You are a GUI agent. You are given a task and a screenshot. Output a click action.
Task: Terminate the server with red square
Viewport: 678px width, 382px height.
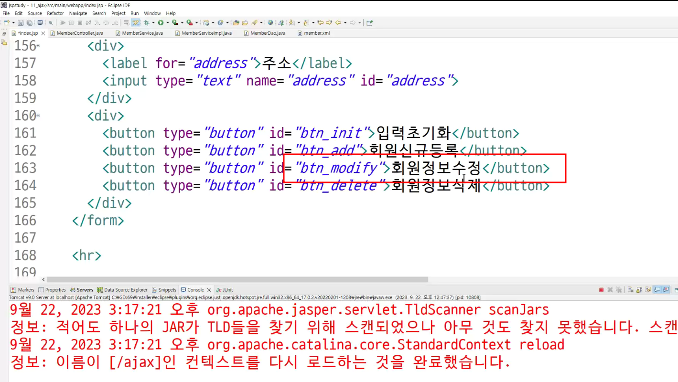601,290
